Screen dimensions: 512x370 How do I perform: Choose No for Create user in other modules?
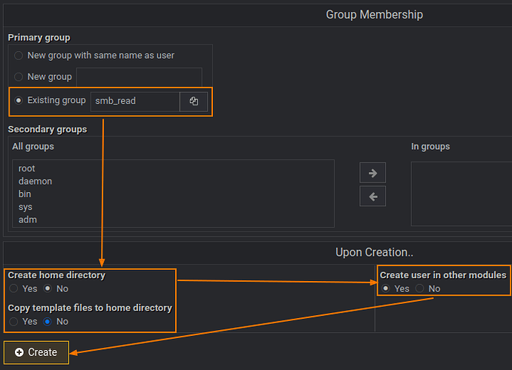coord(419,288)
